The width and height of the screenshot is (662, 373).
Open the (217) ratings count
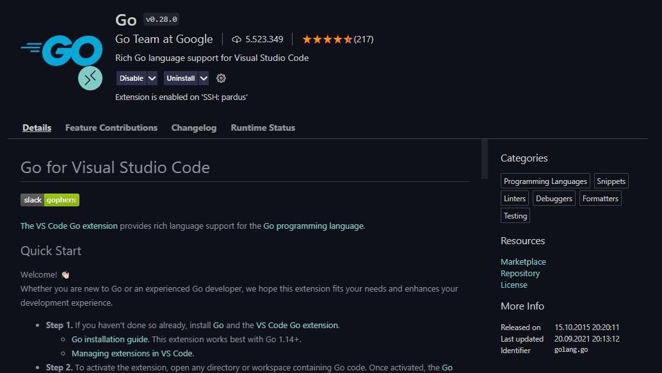click(x=364, y=39)
